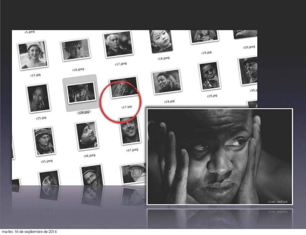The height and width of the screenshot is (235, 306).
Task: Click the joan safont watermark text
Action: (278, 201)
